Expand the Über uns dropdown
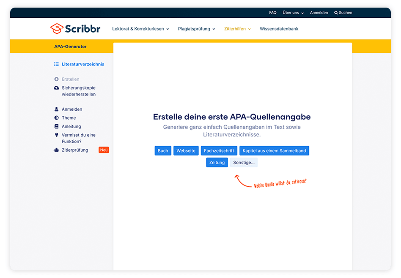The height and width of the screenshot is (278, 401). click(x=293, y=12)
